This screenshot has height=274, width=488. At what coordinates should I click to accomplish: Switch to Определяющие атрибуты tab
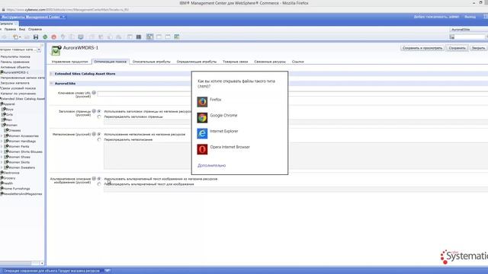click(197, 62)
